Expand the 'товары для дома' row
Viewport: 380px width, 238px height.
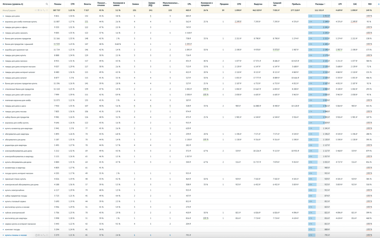click(x=3, y=16)
